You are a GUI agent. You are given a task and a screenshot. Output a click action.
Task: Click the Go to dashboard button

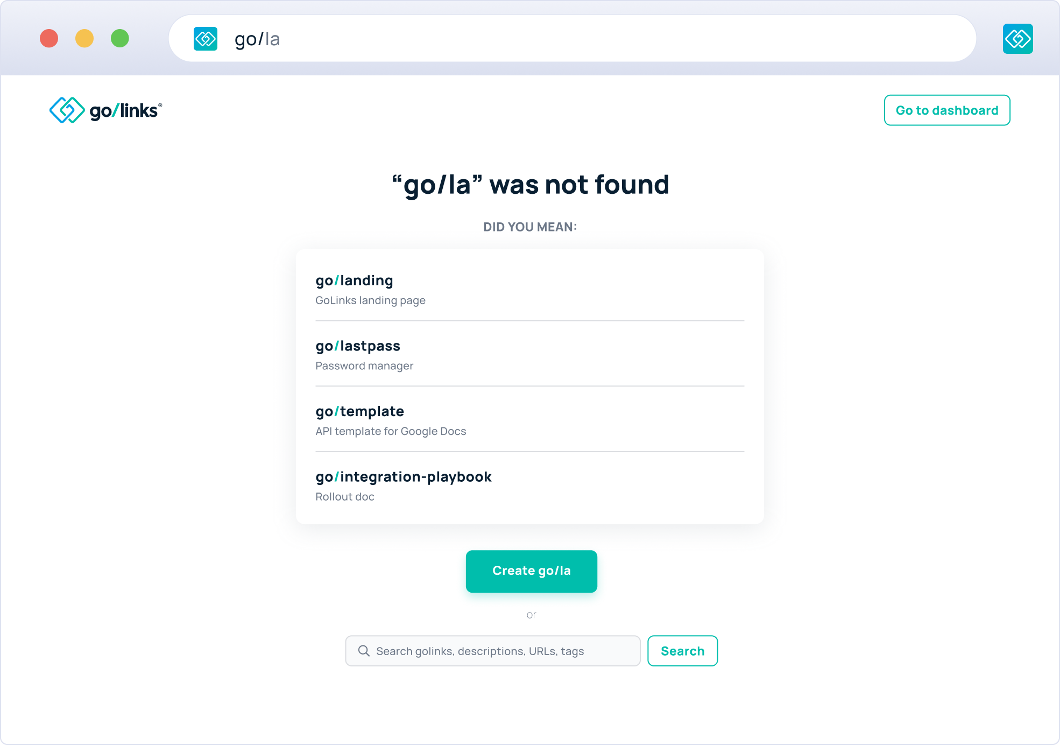946,110
